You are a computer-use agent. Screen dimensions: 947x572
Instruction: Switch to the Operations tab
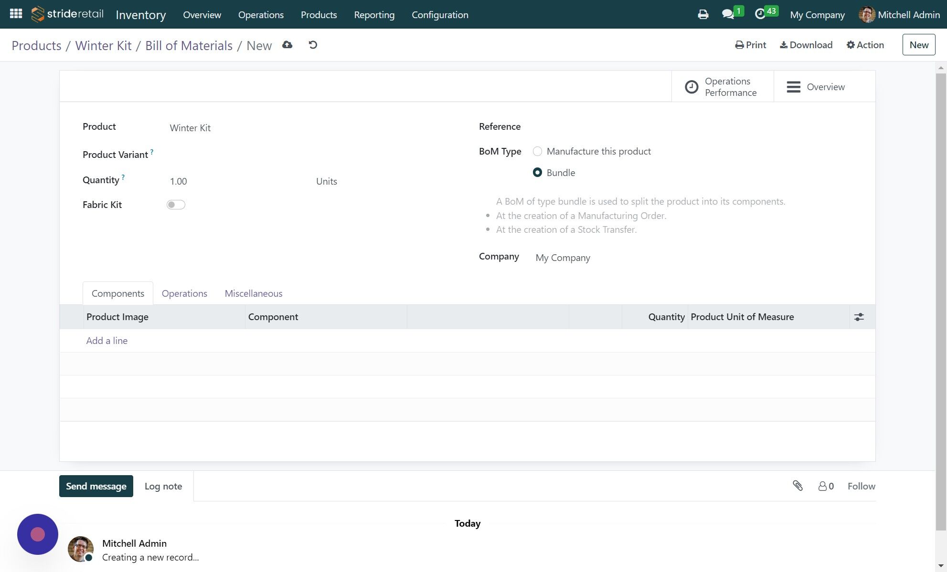click(x=184, y=293)
